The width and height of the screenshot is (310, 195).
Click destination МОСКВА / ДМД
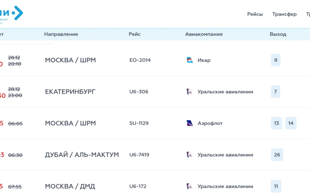click(70, 187)
